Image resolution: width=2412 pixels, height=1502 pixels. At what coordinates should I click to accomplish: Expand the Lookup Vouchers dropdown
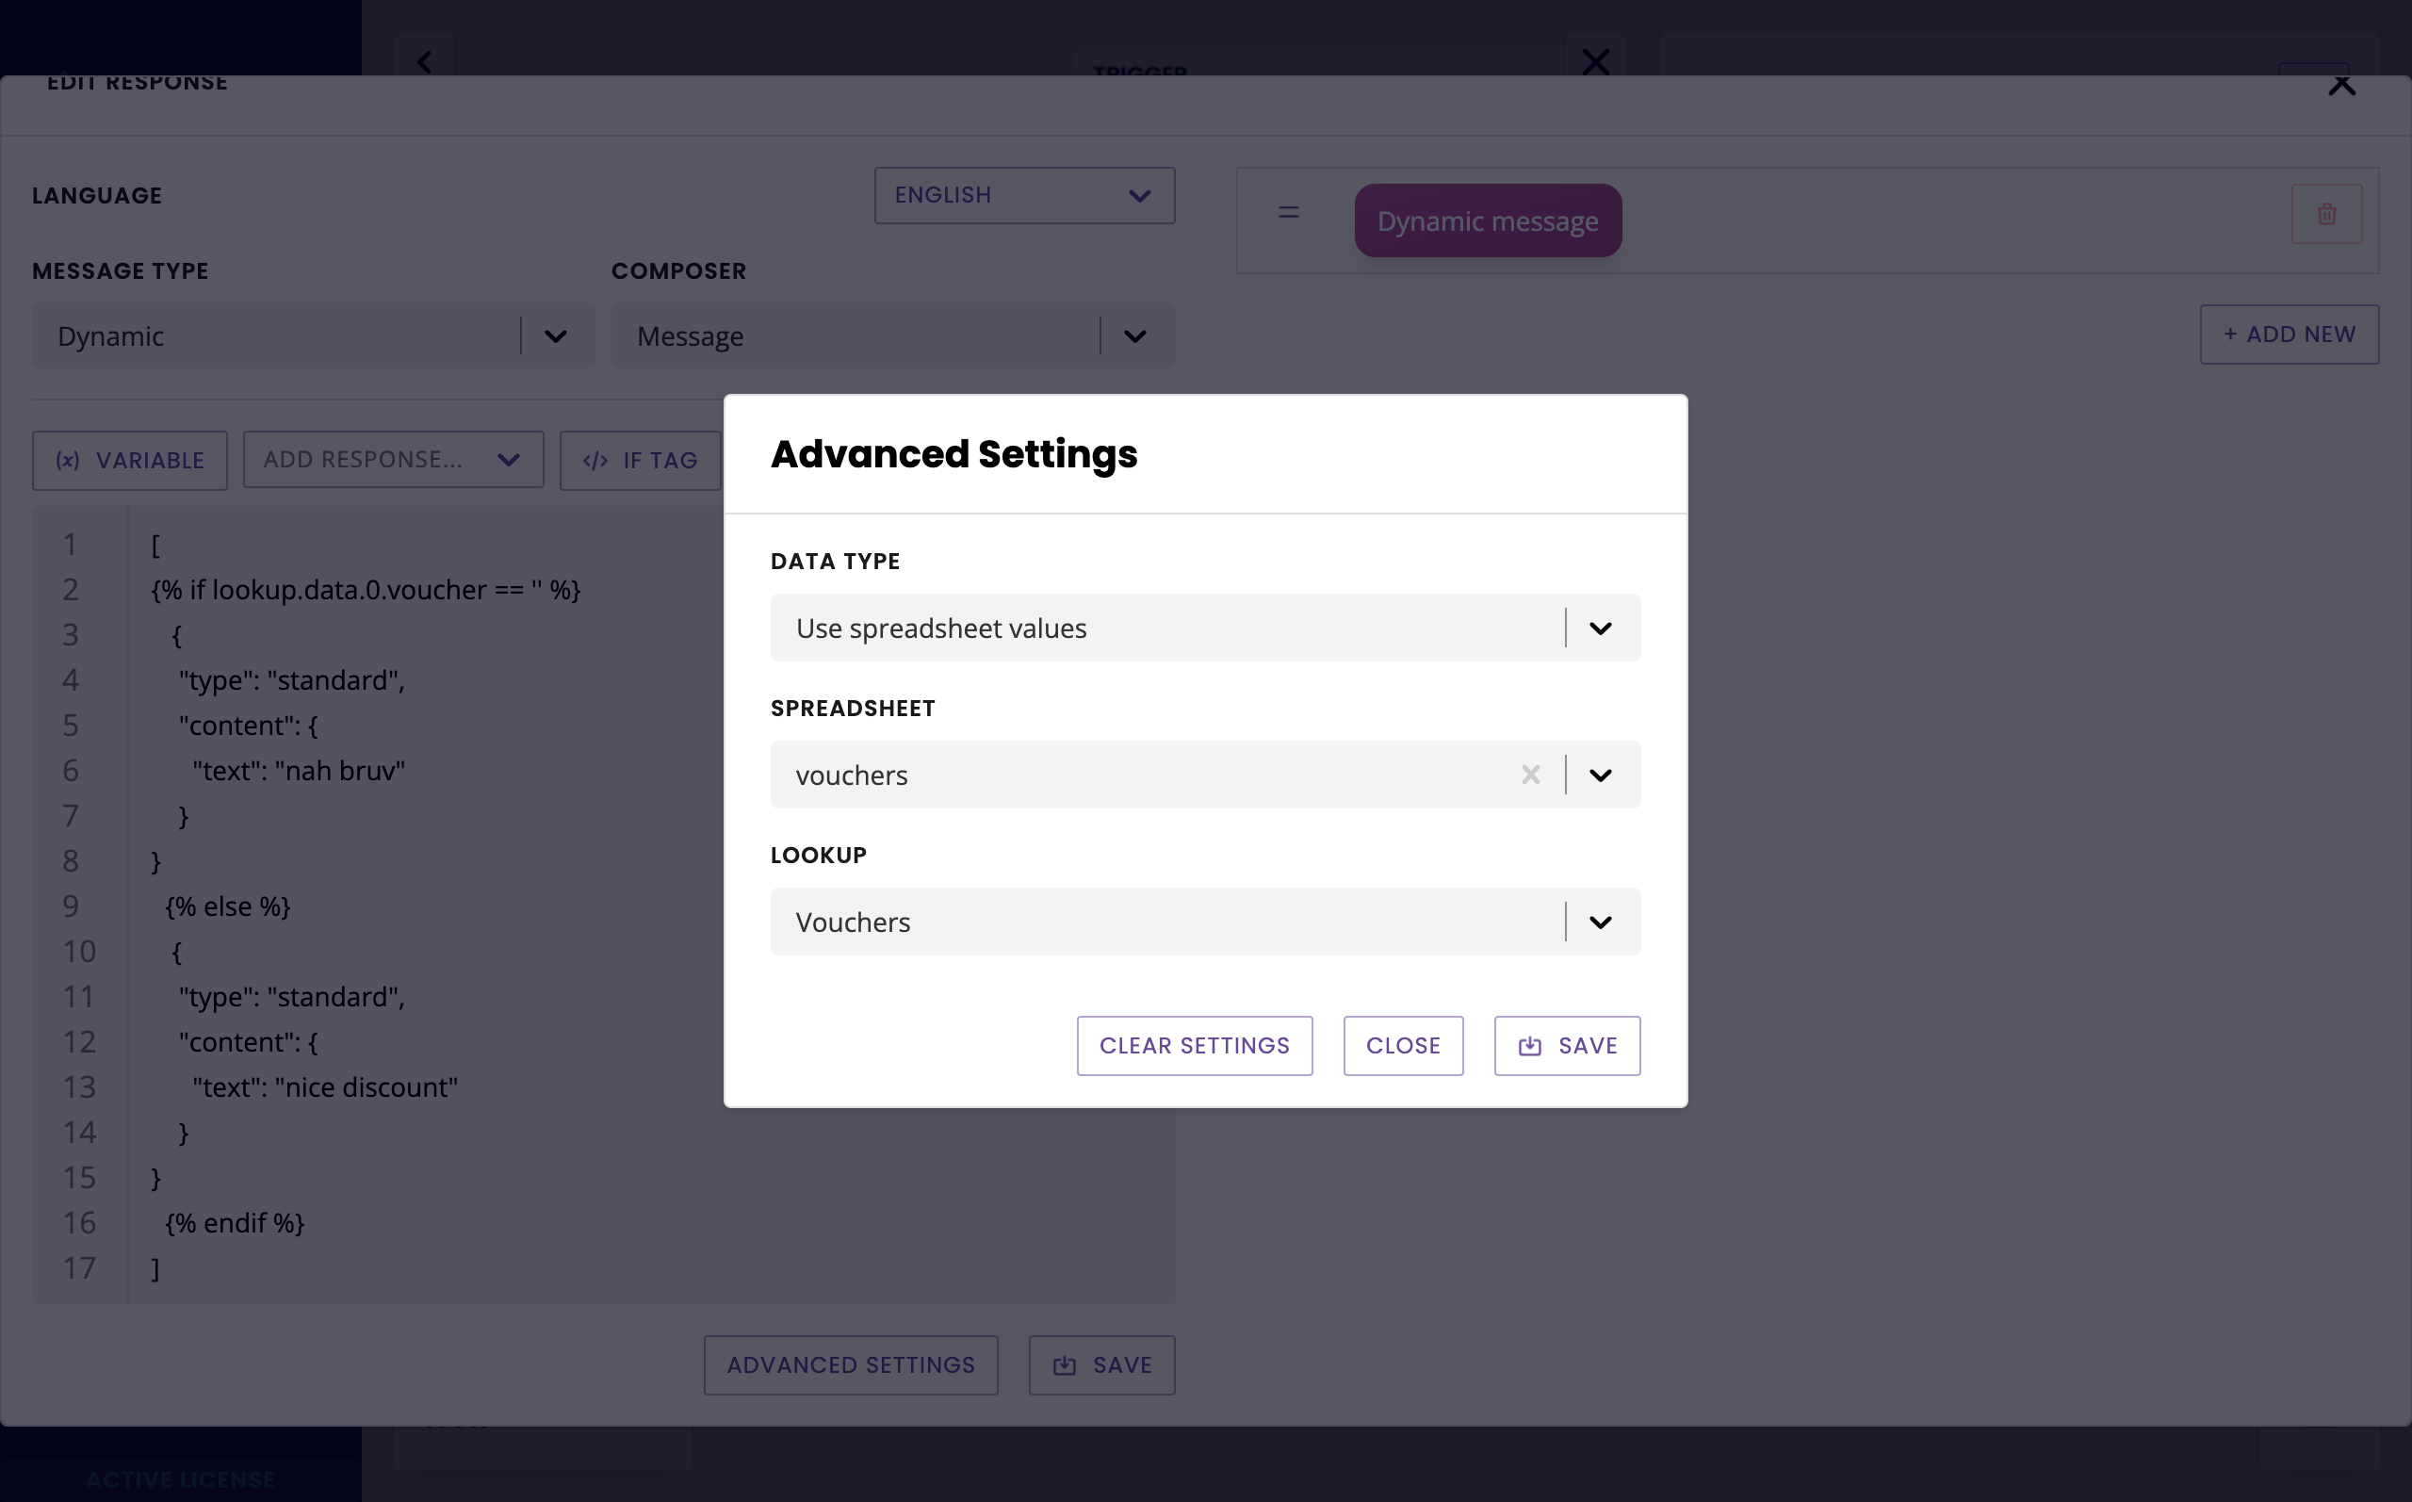click(1600, 922)
